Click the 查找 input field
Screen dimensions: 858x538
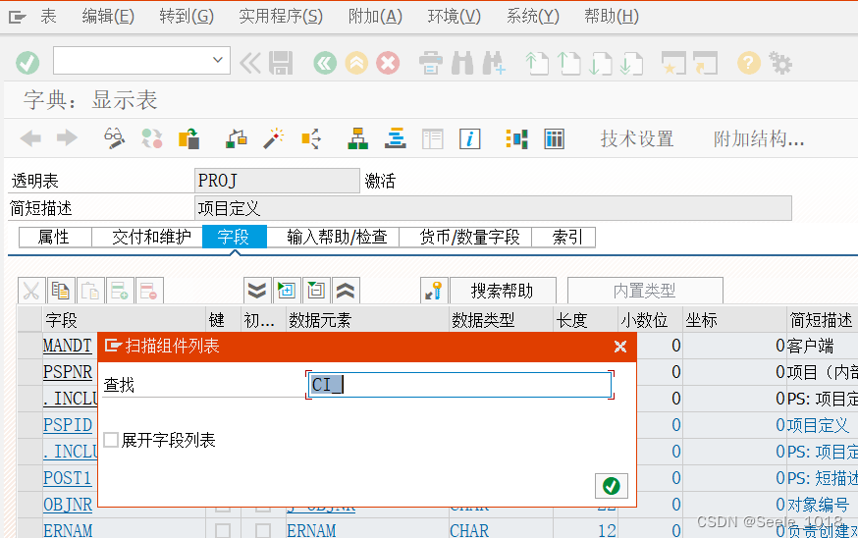tap(459, 385)
